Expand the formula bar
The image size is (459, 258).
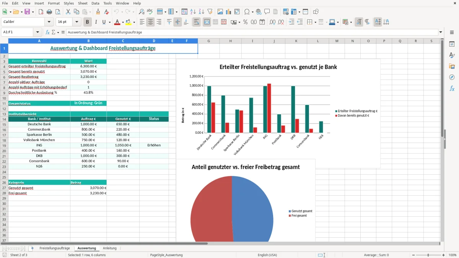[x=441, y=32]
